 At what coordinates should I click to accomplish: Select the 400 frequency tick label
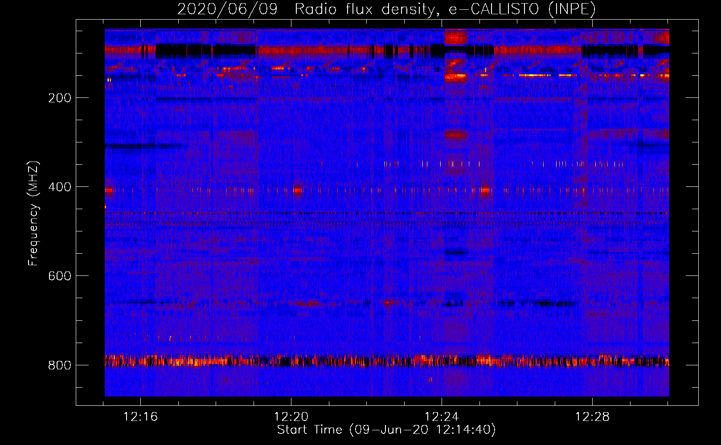(60, 187)
